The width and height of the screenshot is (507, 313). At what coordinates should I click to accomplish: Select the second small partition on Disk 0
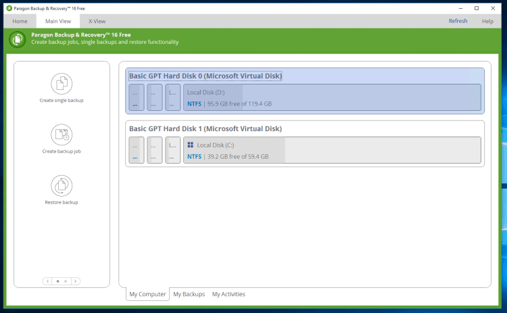155,97
